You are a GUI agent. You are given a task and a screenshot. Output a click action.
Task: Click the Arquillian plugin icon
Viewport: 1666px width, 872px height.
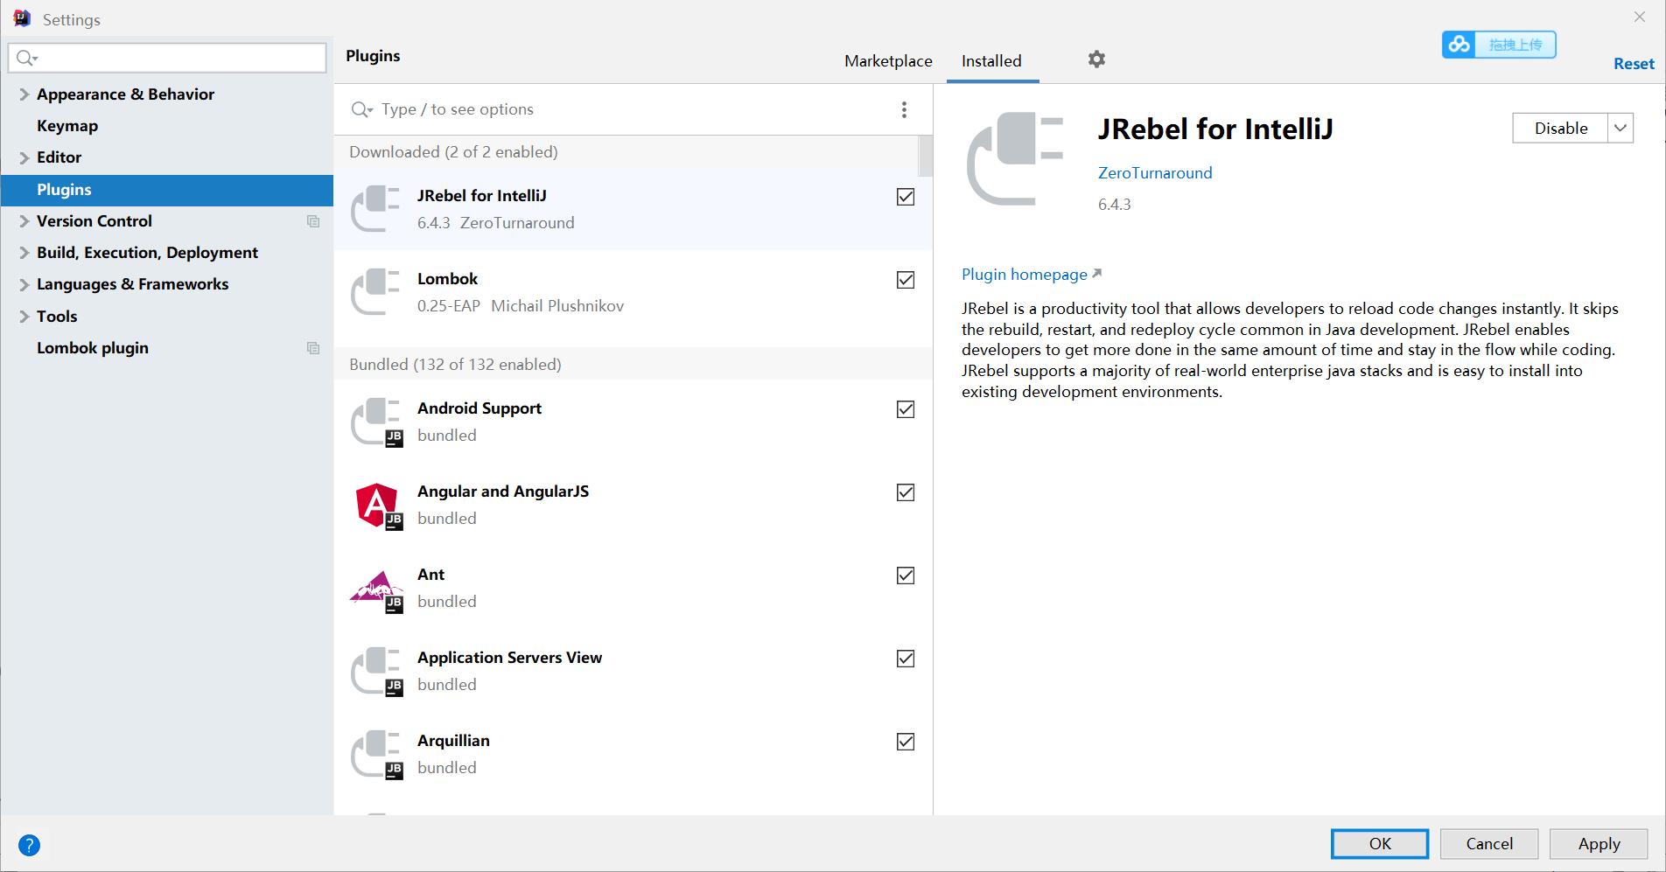tap(376, 754)
